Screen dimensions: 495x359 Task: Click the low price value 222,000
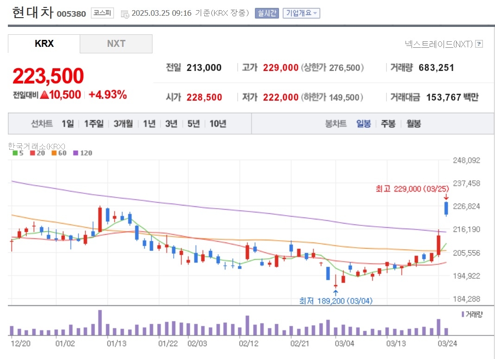click(281, 97)
